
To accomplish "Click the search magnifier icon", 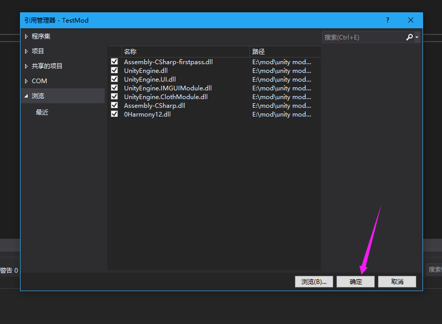I will [x=409, y=36].
